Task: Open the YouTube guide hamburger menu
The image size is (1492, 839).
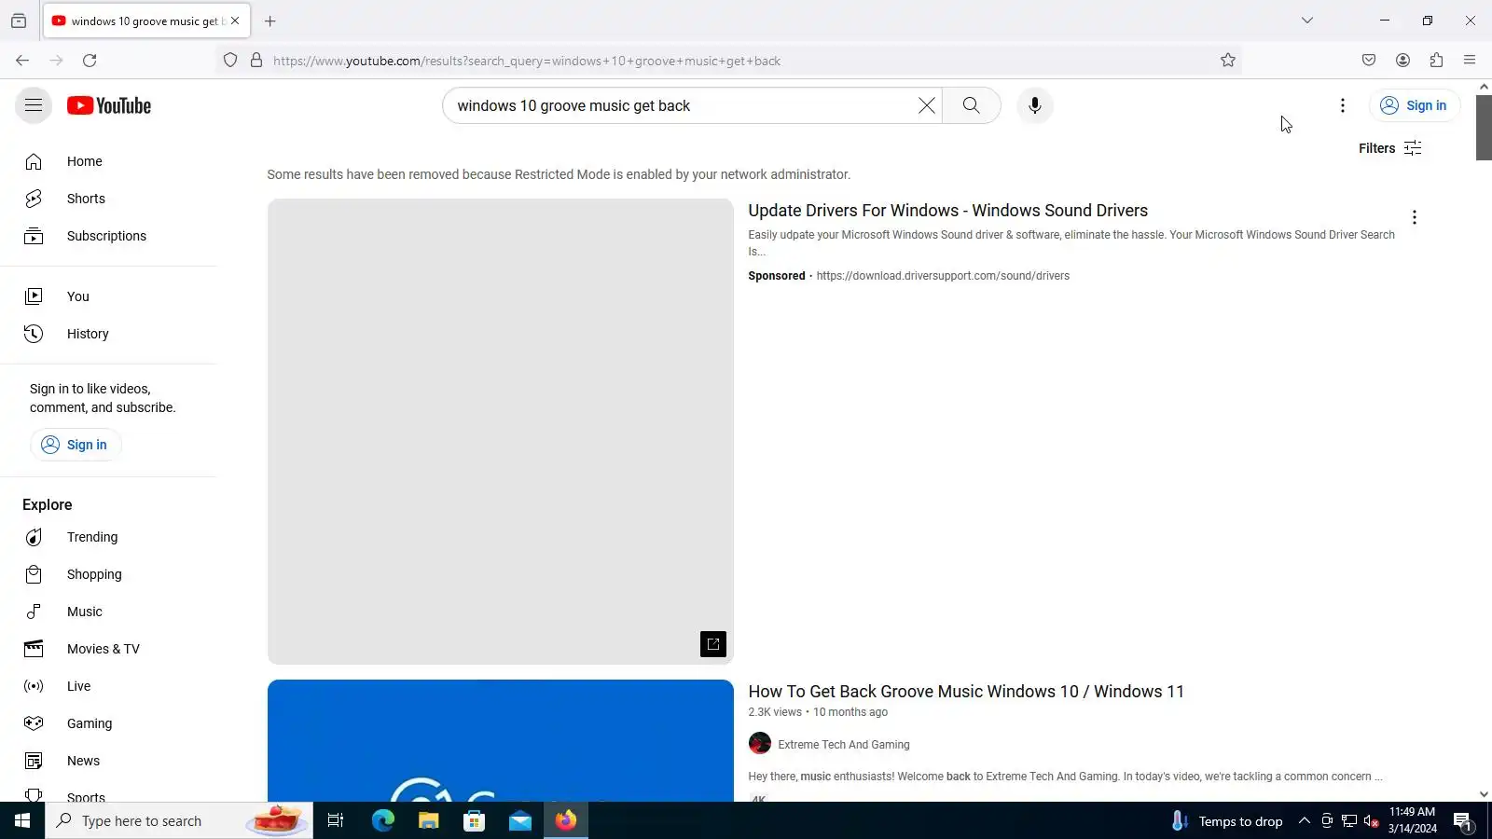Action: [34, 105]
